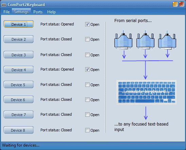186x150 pixels.
Task: Expand the Ports menu
Action: [x=38, y=12]
